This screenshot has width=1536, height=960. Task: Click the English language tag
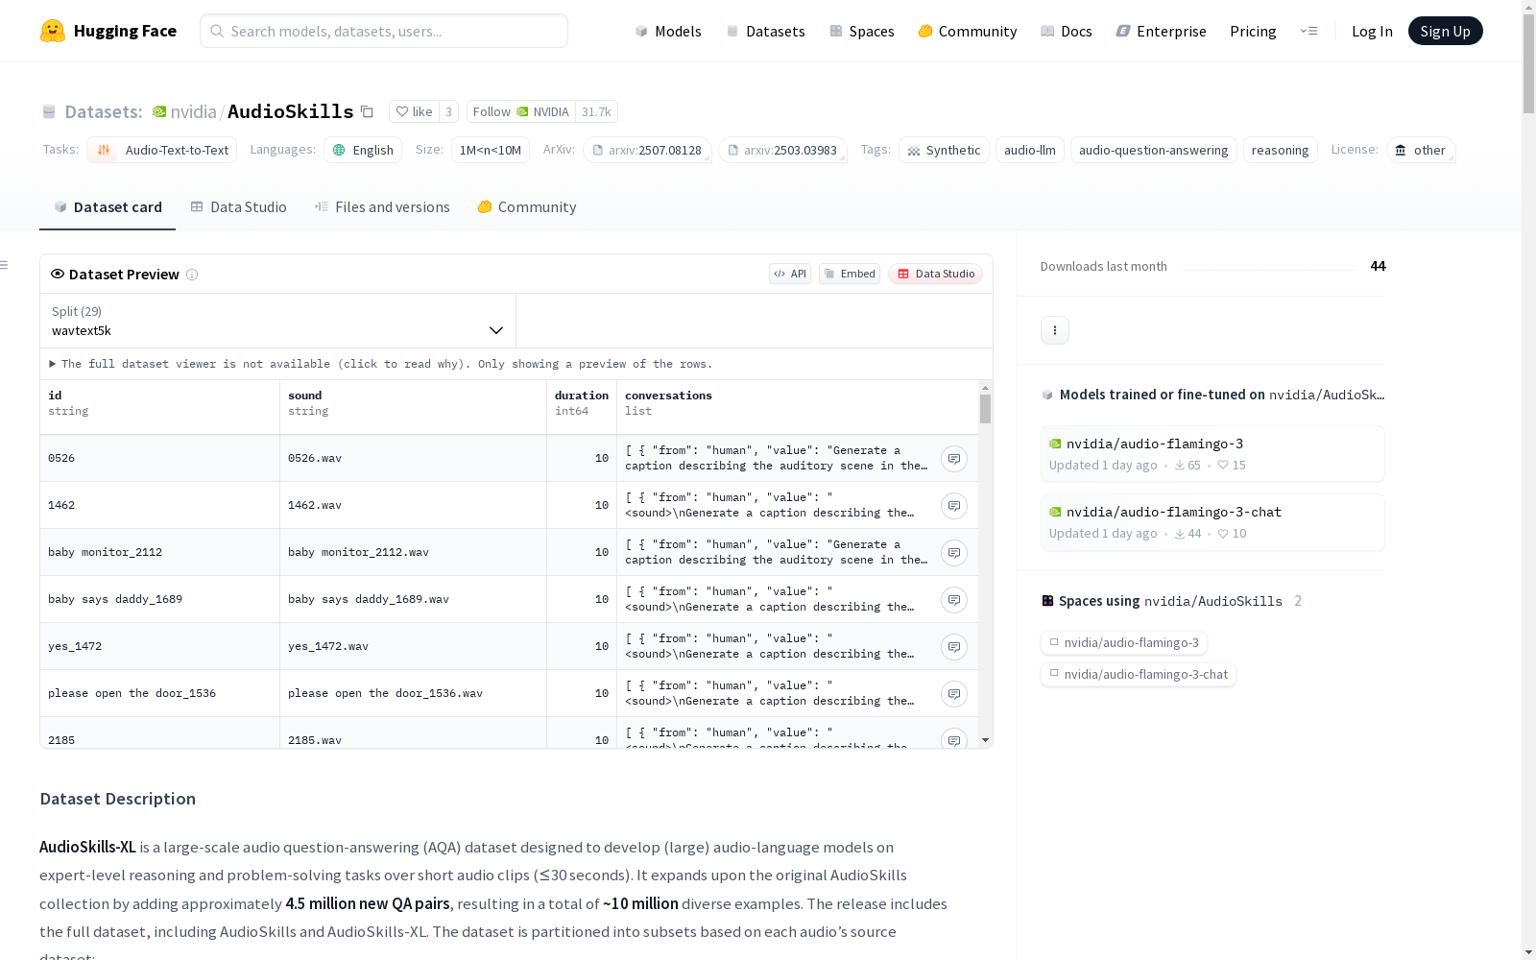[363, 150]
